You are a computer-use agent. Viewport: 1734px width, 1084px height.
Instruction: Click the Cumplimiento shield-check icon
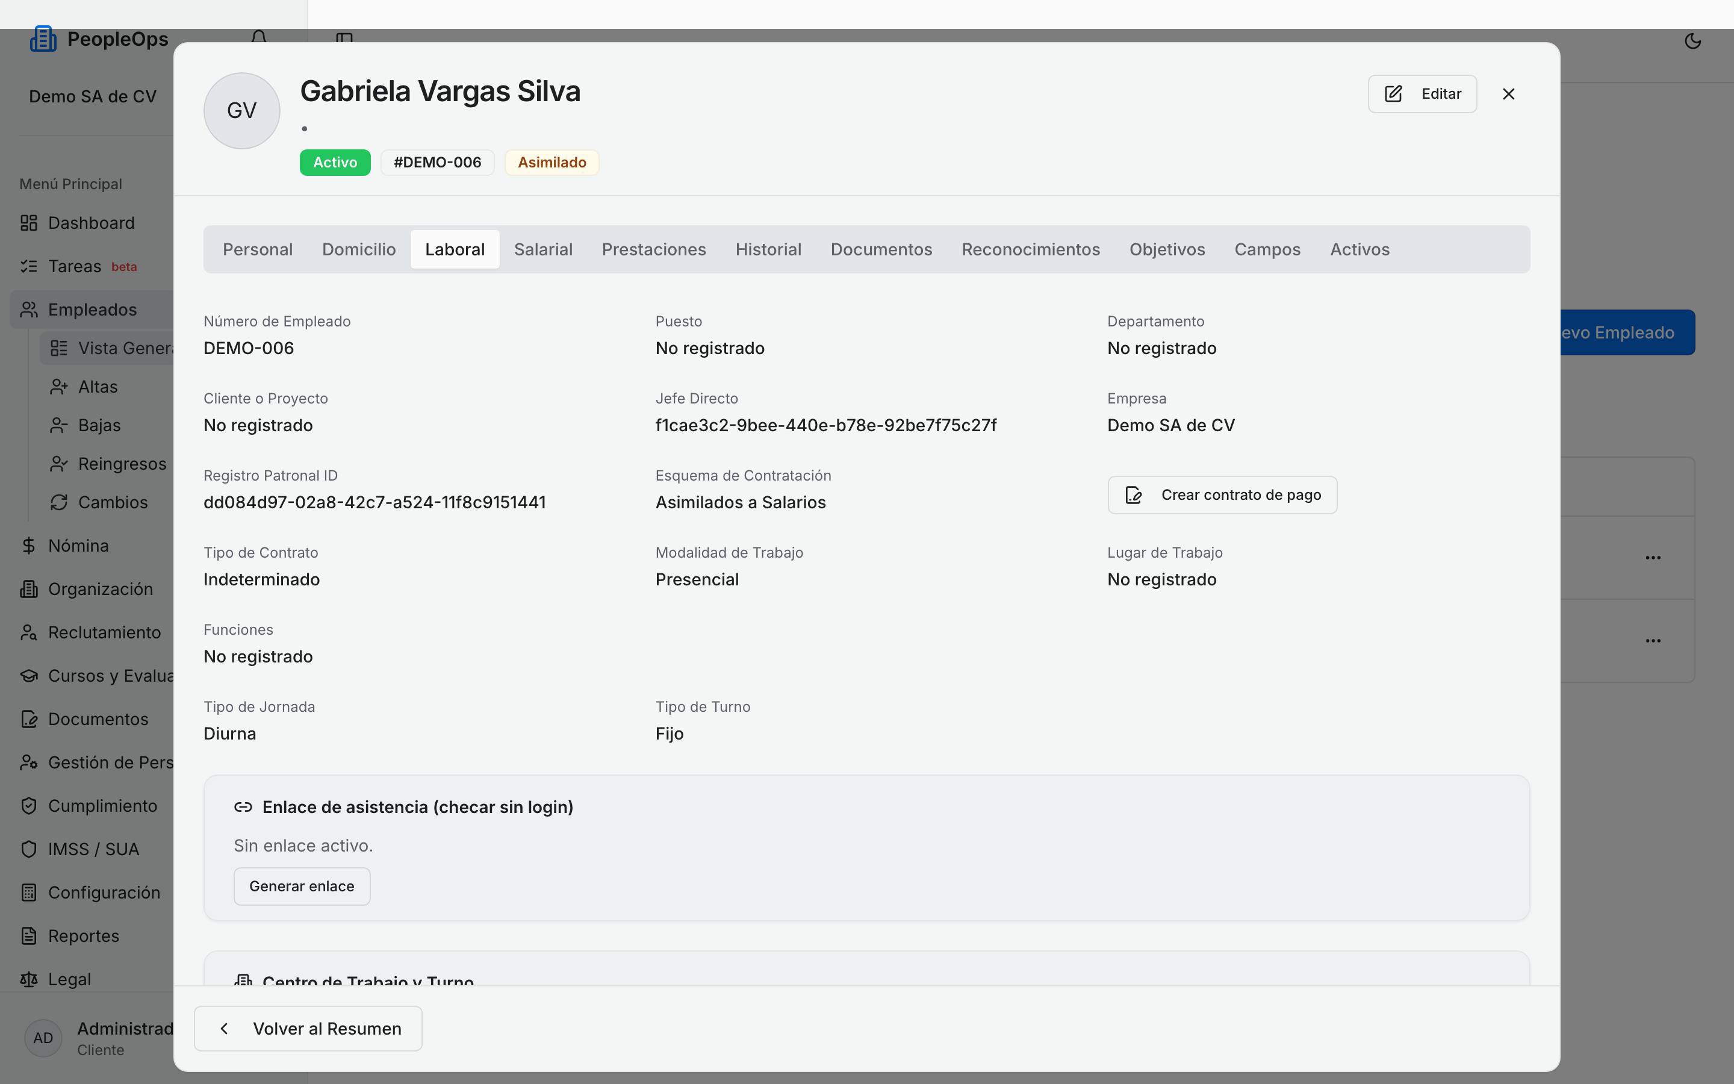29,806
